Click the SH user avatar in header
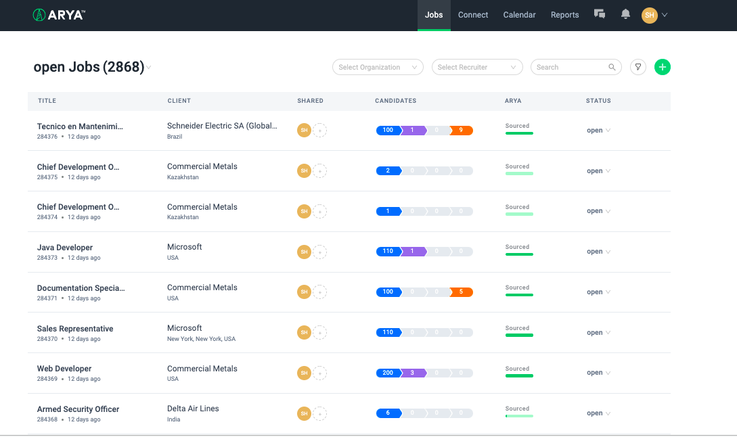The width and height of the screenshot is (737, 437). [649, 15]
